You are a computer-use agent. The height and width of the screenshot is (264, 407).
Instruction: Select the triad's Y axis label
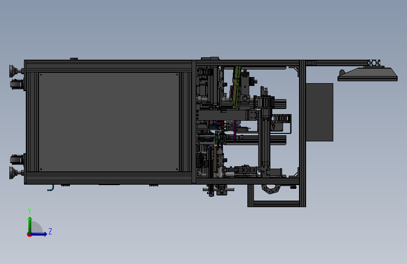coord(30,211)
